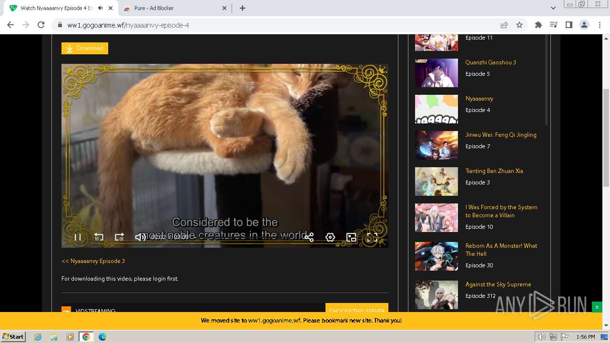Image resolution: width=610 pixels, height=343 pixels.
Task: Open video player settings gear
Action: [330, 237]
